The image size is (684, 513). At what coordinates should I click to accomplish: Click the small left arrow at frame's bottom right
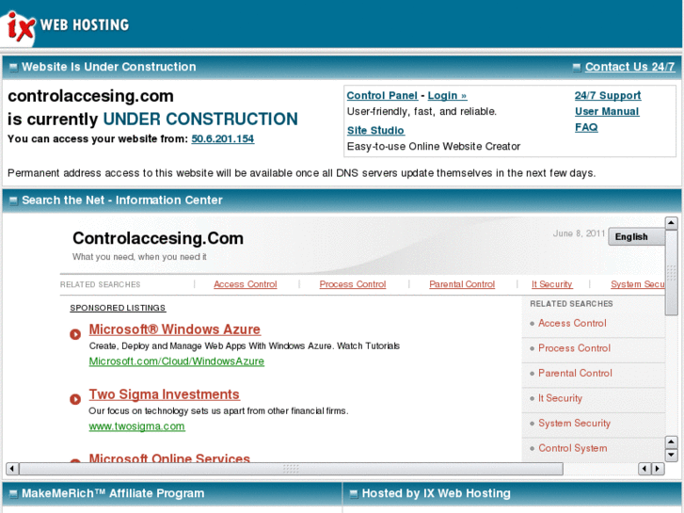[x=644, y=469]
